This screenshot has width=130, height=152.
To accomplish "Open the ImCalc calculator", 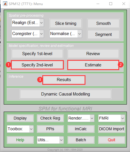I will [81, 129].
